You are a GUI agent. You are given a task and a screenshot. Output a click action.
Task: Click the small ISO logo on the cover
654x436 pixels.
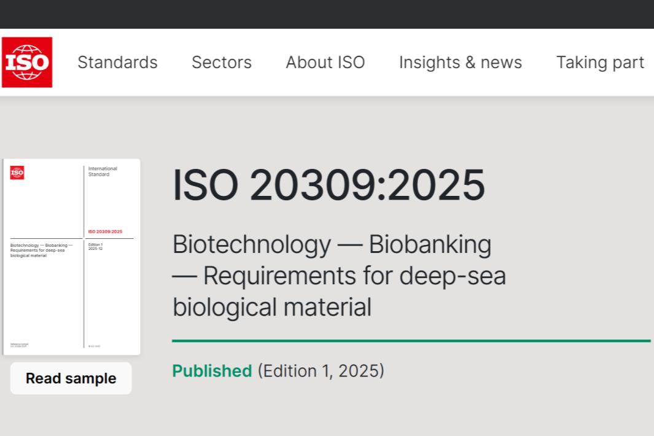pyautogui.click(x=17, y=173)
